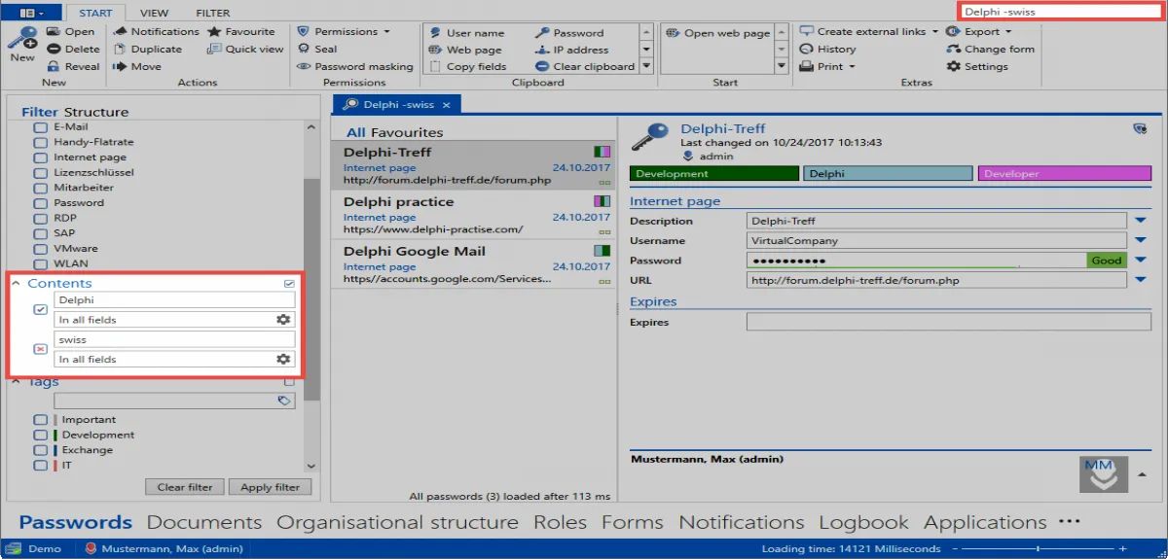Copy Web page to clipboard
Screen dimensions: 1168x559
pyautogui.click(x=464, y=51)
